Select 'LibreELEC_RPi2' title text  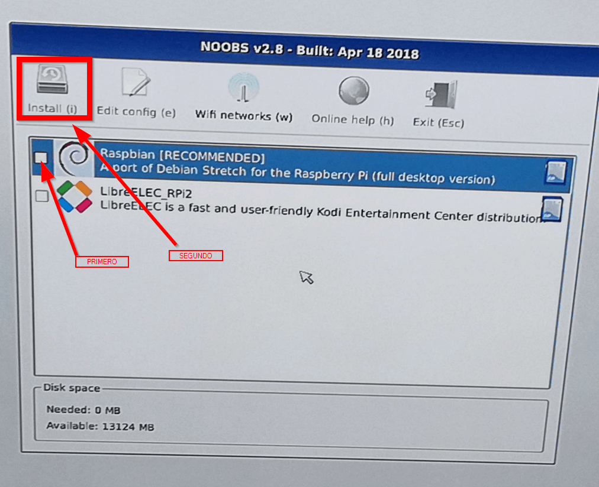tap(146, 193)
